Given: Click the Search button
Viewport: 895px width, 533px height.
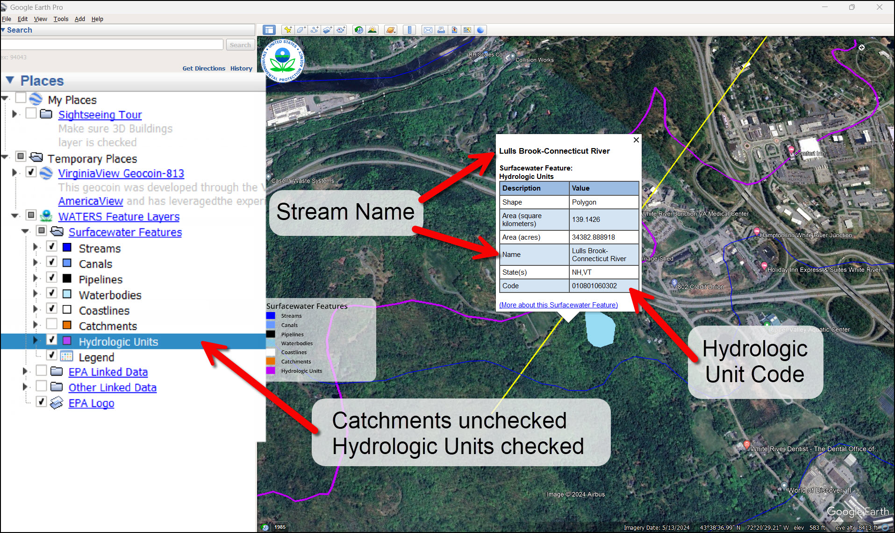Looking at the screenshot, I should (240, 45).
